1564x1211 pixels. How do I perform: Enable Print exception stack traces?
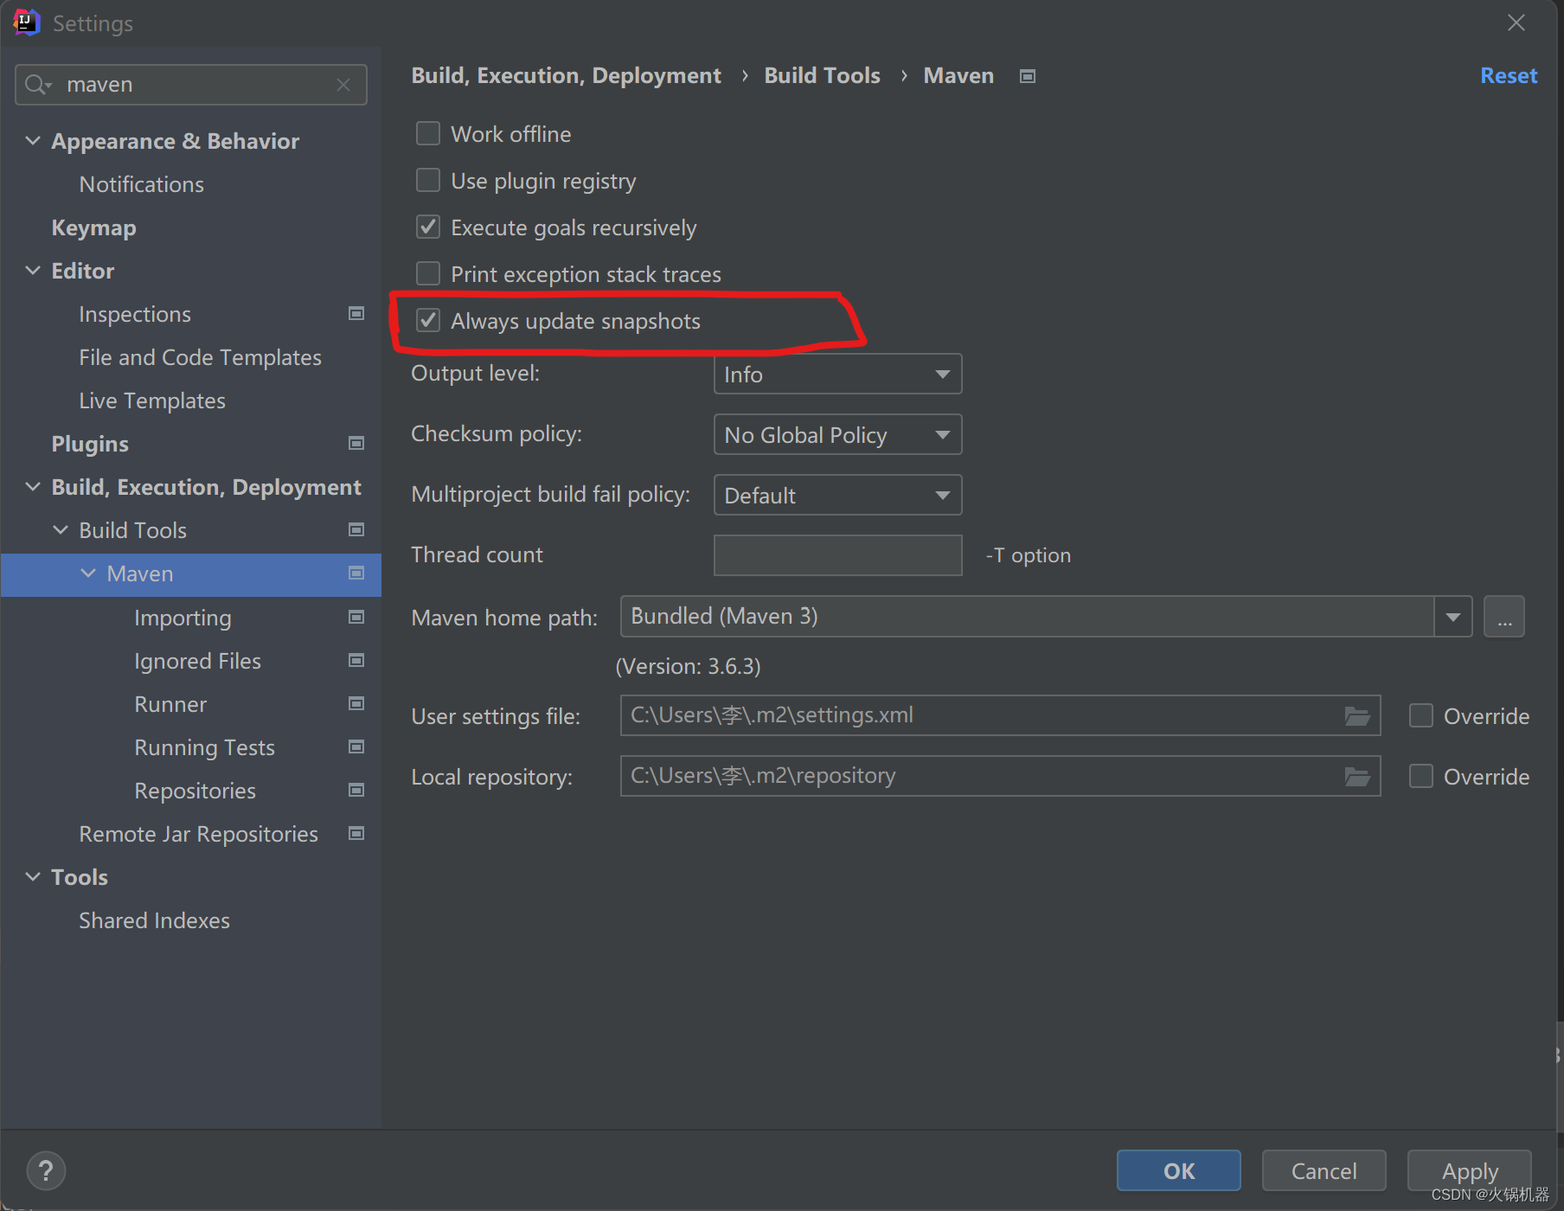[x=428, y=273]
